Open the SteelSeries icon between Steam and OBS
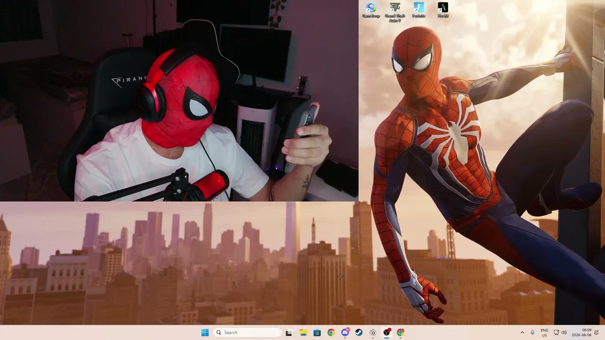The image size is (605, 340). pyautogui.click(x=373, y=332)
